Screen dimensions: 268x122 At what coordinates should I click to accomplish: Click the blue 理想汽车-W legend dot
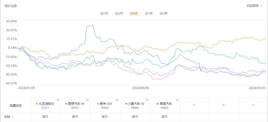pos(66,104)
